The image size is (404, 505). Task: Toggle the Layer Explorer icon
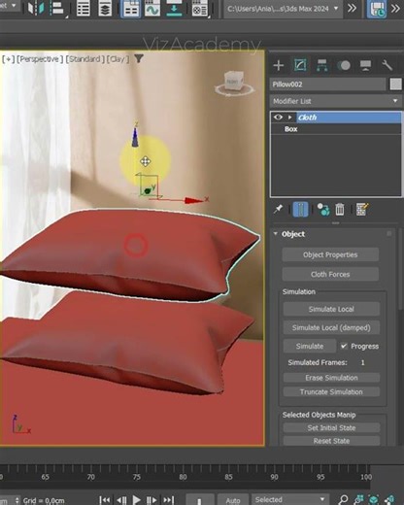[104, 8]
